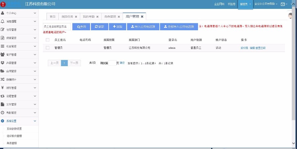Viewport: 297px width, 149px height.
Task: Tick the select-all checkbox in table header
Action: click(x=48, y=40)
